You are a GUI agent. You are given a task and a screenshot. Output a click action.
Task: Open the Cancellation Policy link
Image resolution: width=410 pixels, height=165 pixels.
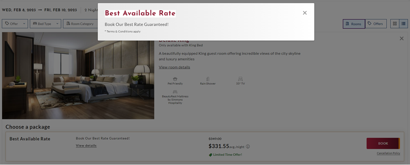pos(388,154)
